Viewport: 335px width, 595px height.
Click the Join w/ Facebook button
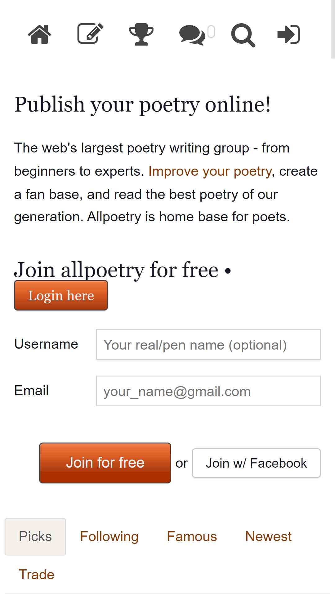pyautogui.click(x=256, y=463)
